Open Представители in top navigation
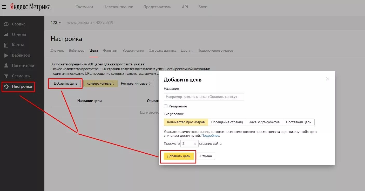 point(157,7)
